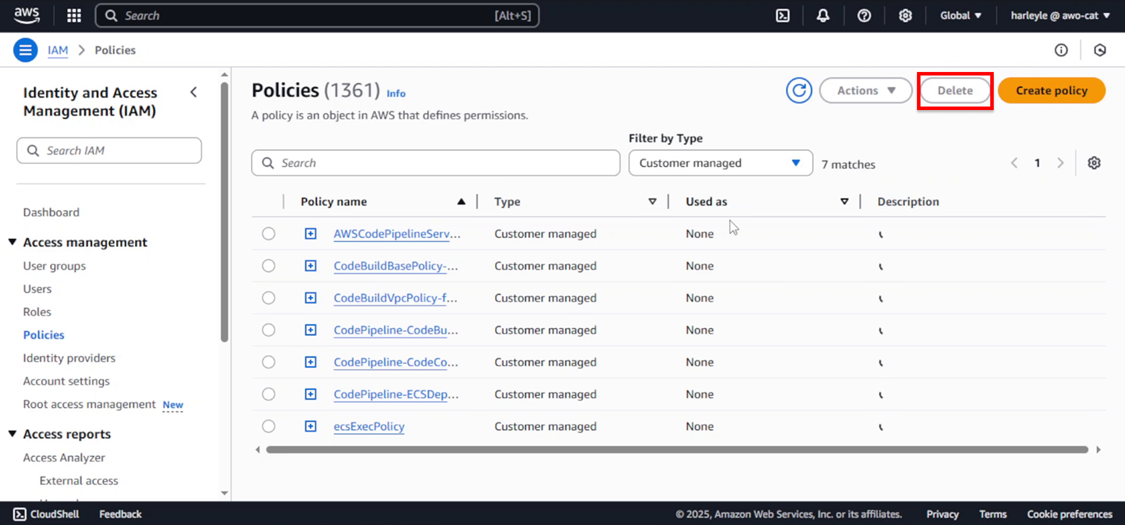Click the Delete button
1125x525 pixels.
955,91
